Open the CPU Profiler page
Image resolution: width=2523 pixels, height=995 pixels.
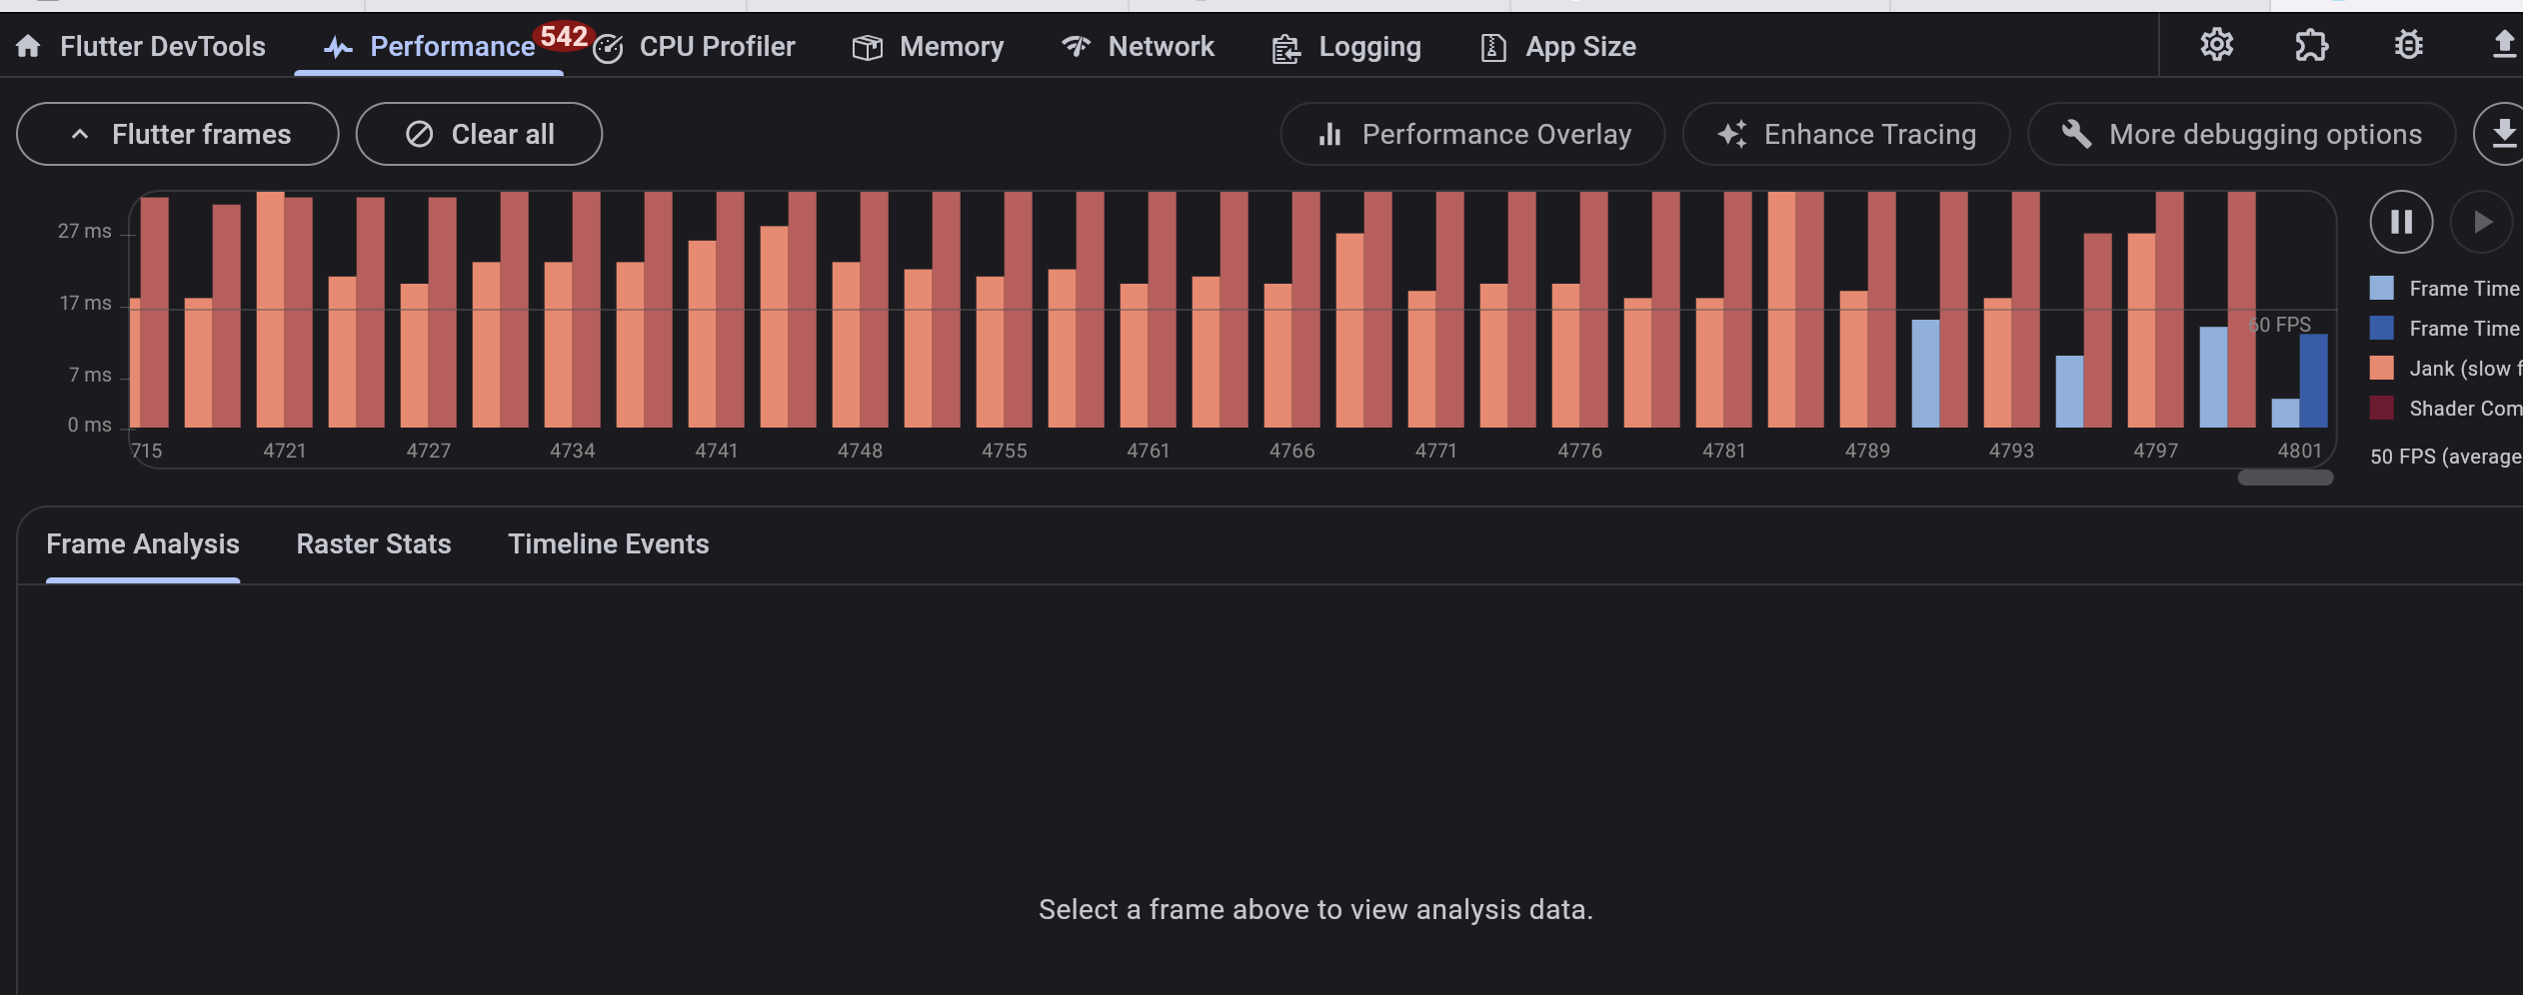pyautogui.click(x=717, y=46)
